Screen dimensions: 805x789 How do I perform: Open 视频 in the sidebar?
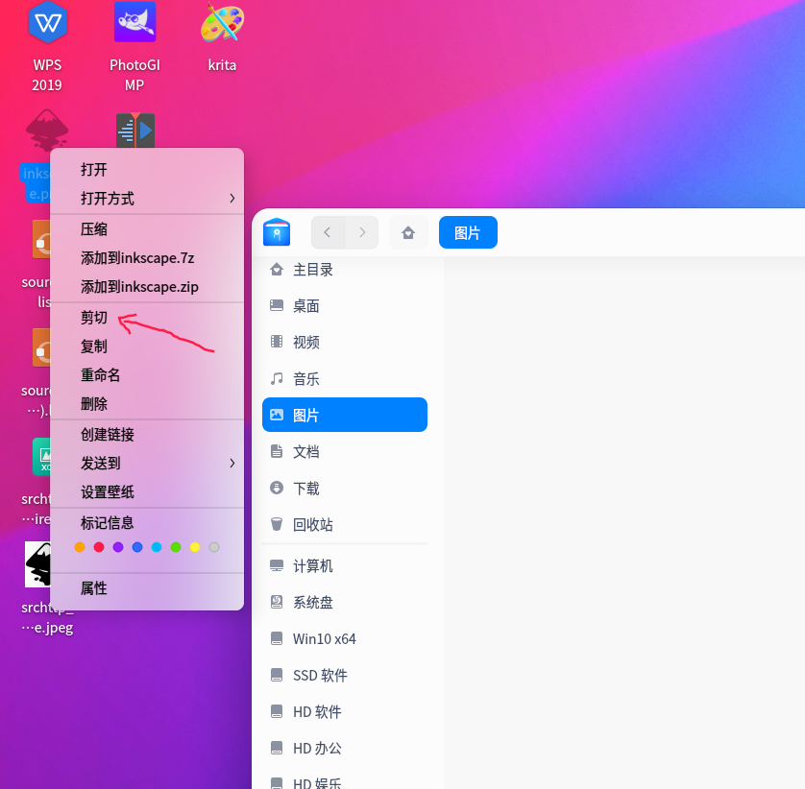345,342
